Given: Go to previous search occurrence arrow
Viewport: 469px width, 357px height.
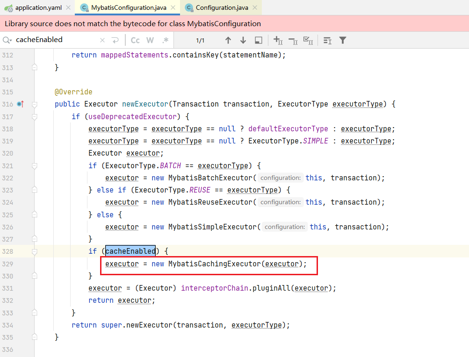Looking at the screenshot, I should point(228,40).
